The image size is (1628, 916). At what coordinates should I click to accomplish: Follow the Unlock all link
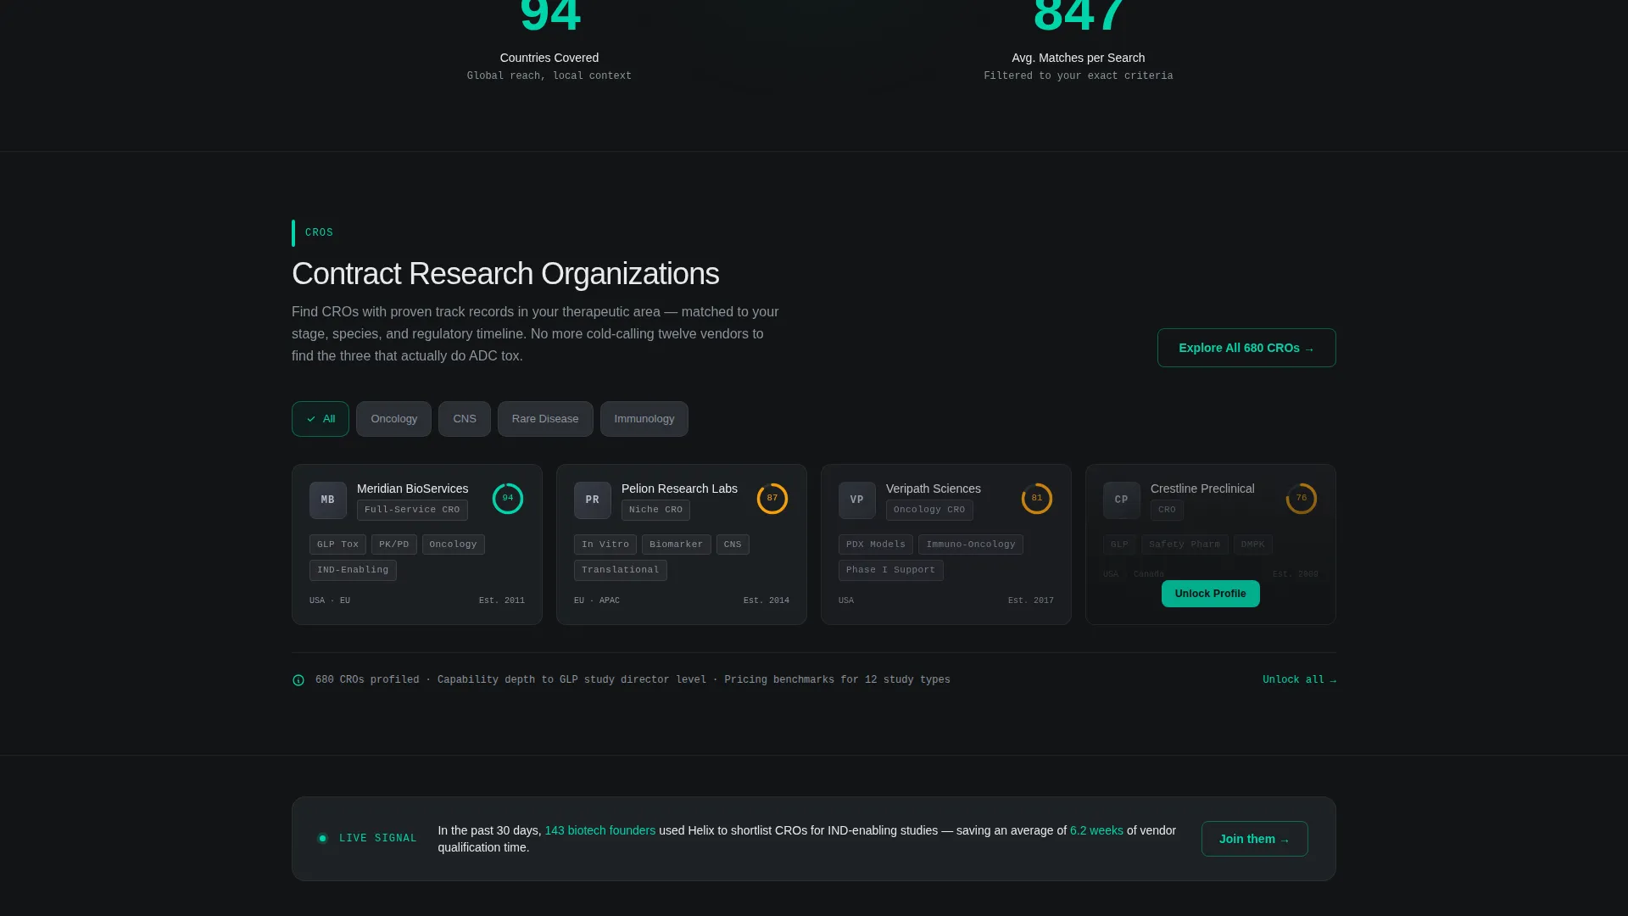point(1299,680)
